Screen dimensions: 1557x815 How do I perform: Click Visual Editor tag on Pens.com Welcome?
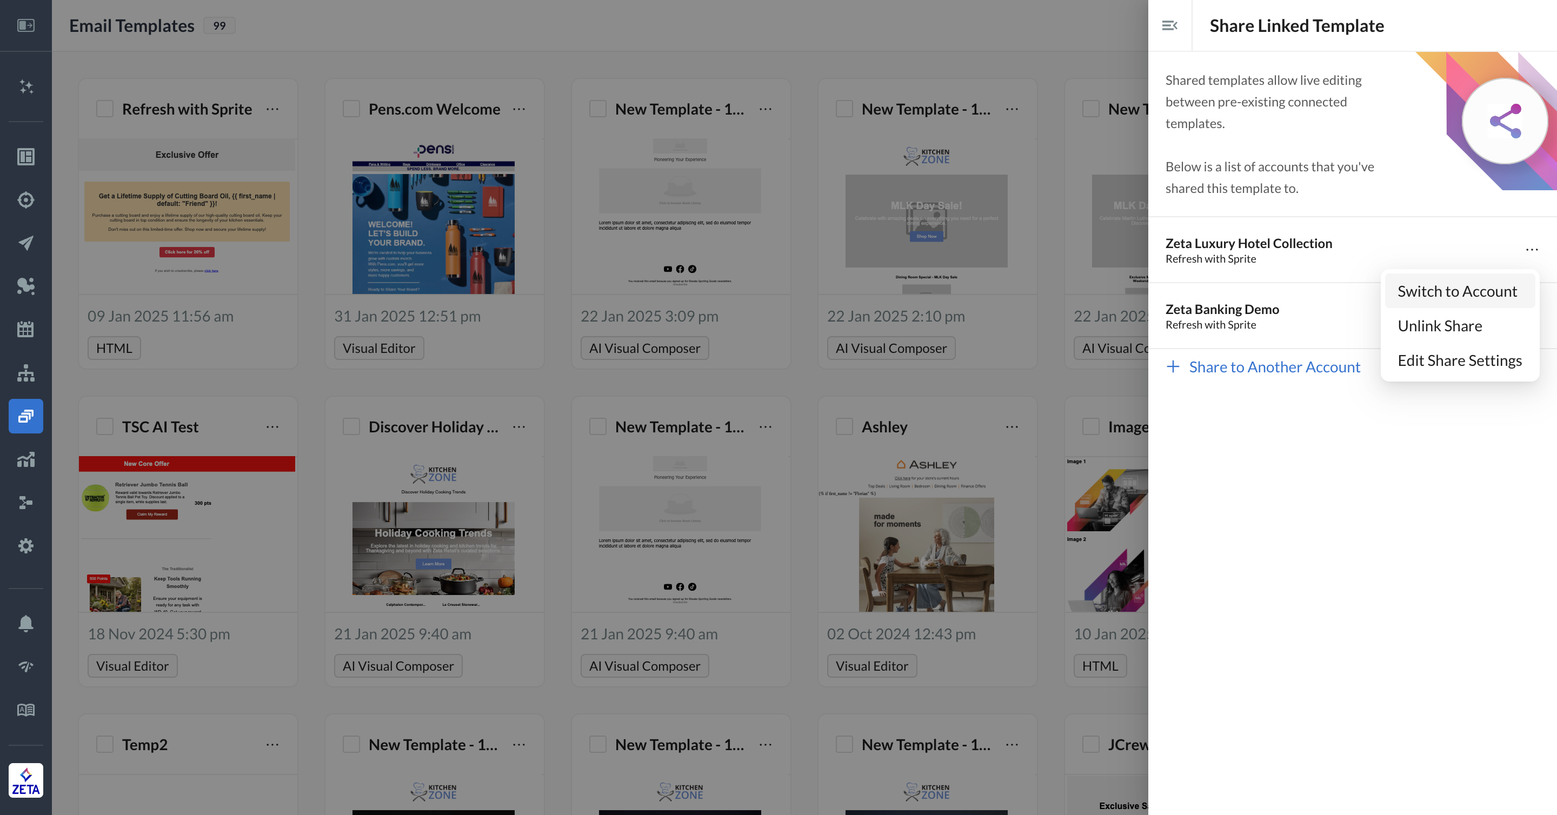[379, 348]
